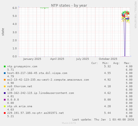Click the 0.0 y-axis tick label
The image size is (138, 126).
coord(15,56)
